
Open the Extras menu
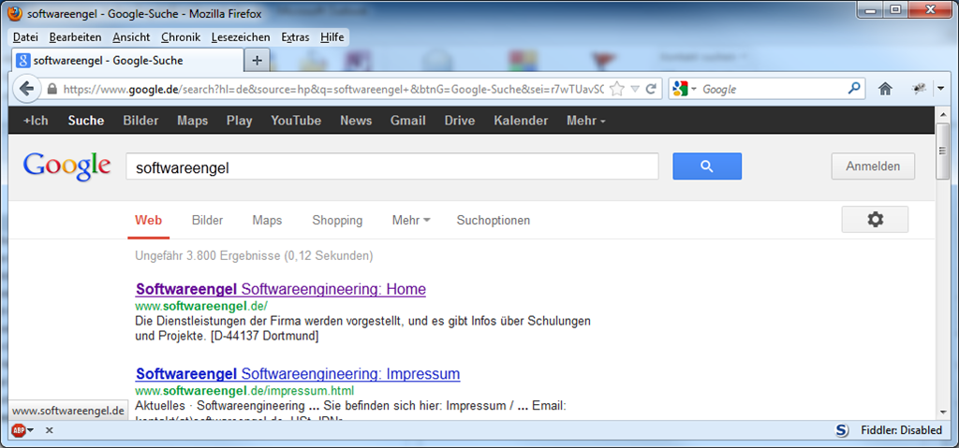(295, 37)
